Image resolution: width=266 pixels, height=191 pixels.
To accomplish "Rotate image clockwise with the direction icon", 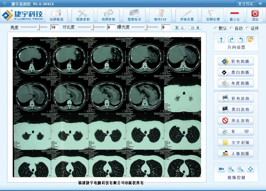I will coord(232,40).
